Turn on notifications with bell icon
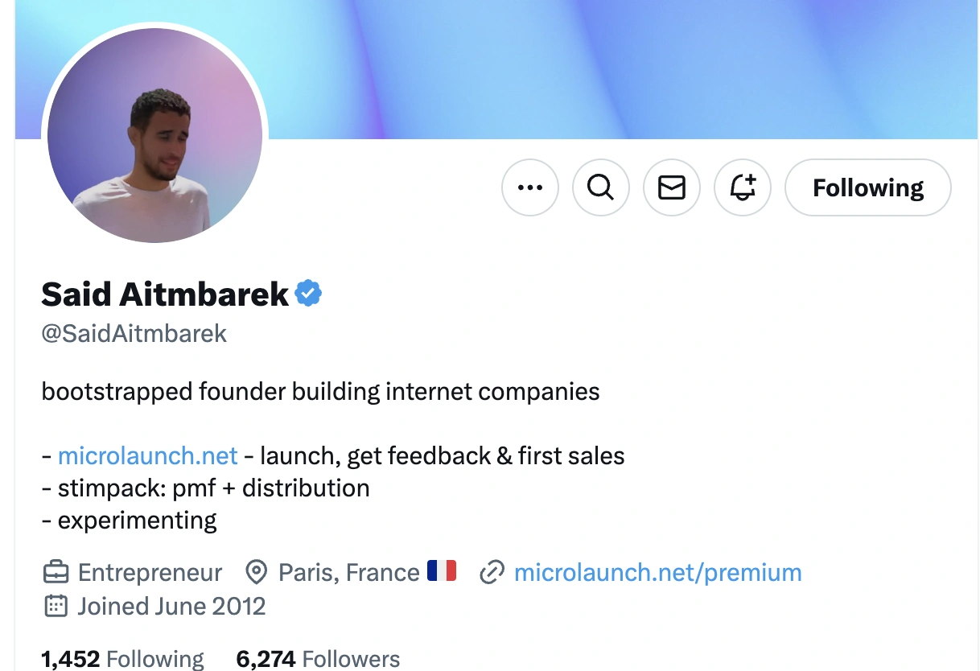Screen dimensions: 980x671 click(743, 187)
